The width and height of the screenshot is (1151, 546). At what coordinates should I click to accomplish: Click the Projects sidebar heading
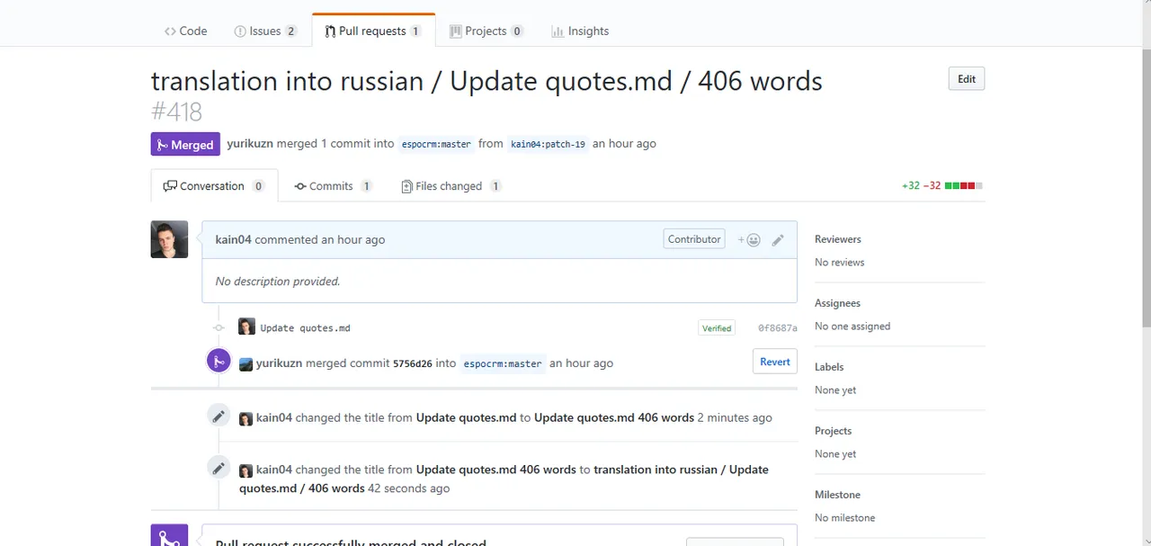point(833,431)
